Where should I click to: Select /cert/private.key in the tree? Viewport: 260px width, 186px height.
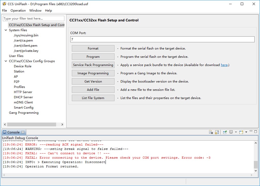point(26,51)
